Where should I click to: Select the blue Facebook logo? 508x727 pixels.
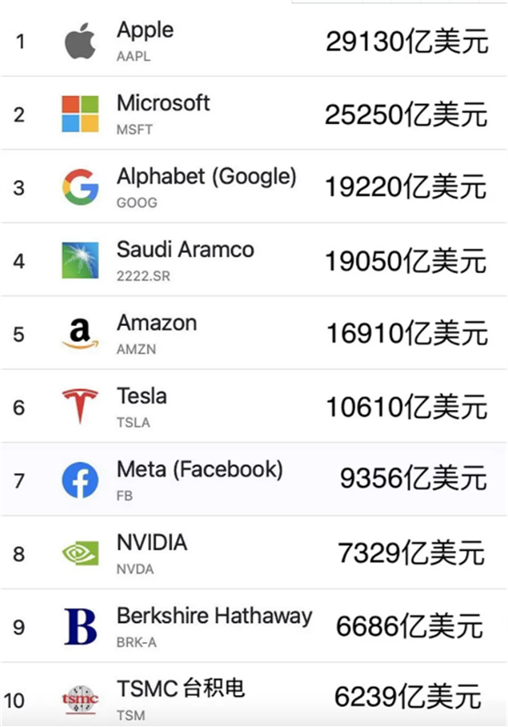coord(80,479)
